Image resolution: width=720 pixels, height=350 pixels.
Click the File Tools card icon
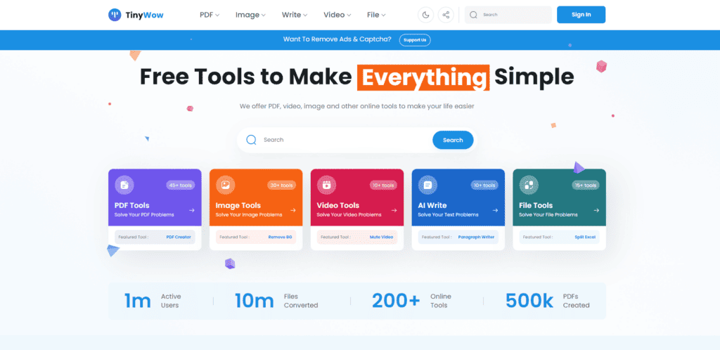point(529,185)
